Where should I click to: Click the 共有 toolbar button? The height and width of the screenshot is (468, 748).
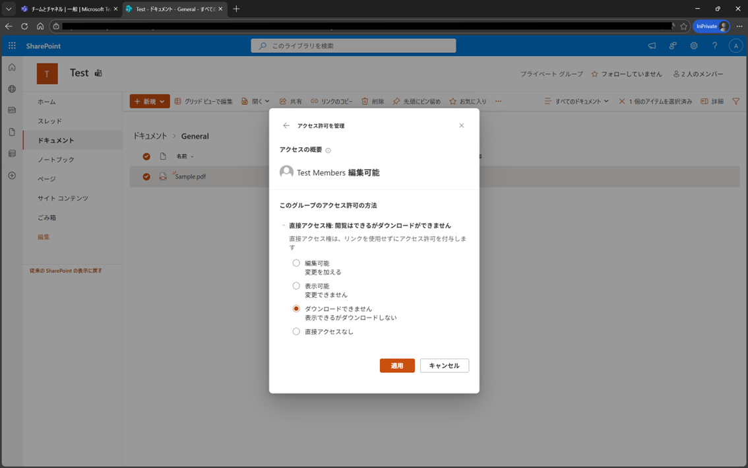290,101
